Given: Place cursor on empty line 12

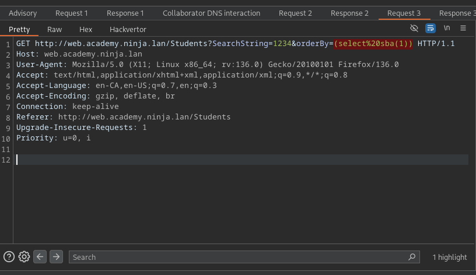Looking at the screenshot, I should pyautogui.click(x=242, y=160).
